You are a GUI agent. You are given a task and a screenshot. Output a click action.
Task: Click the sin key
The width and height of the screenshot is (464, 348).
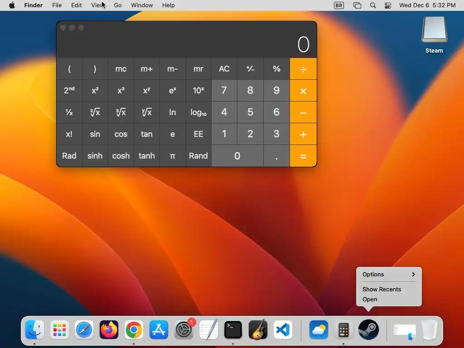[x=95, y=134]
